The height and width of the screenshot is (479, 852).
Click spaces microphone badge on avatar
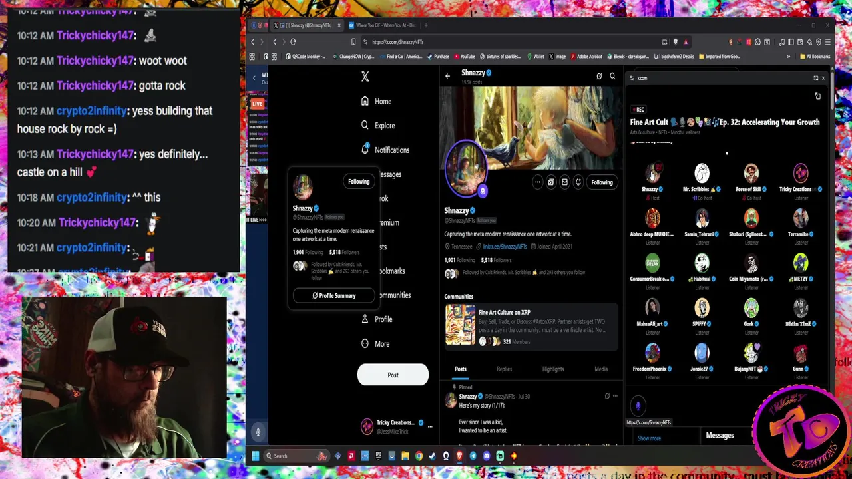point(483,191)
